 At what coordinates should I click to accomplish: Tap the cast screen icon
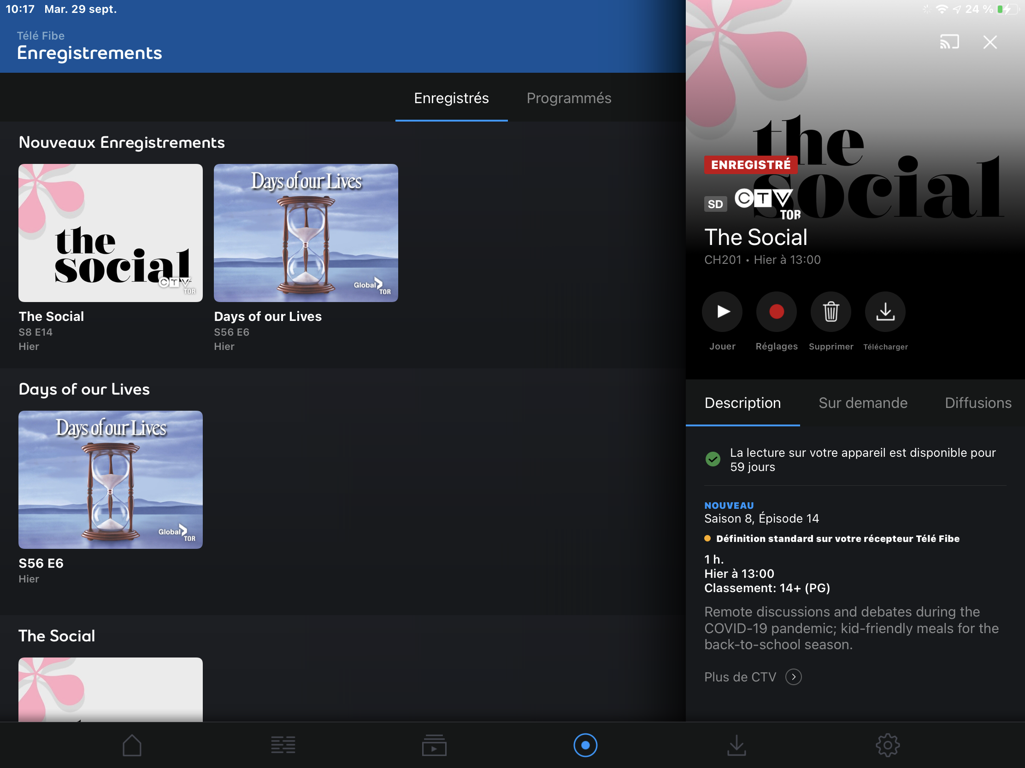(x=949, y=42)
